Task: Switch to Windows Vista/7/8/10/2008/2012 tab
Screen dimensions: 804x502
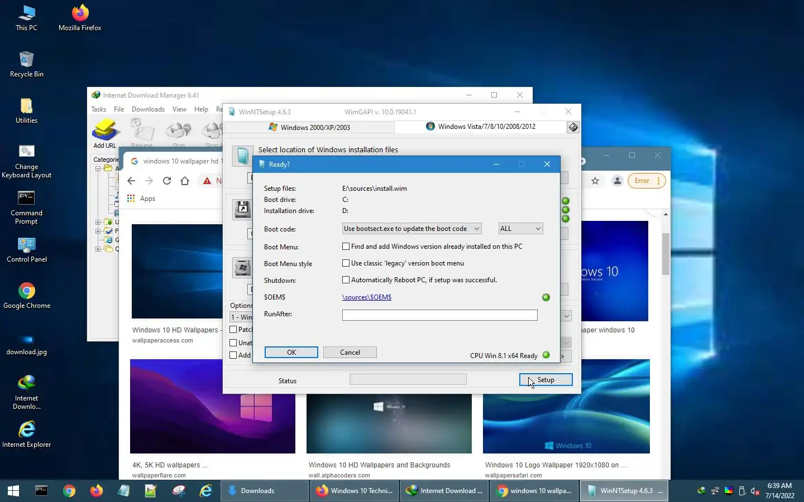Action: tap(481, 127)
